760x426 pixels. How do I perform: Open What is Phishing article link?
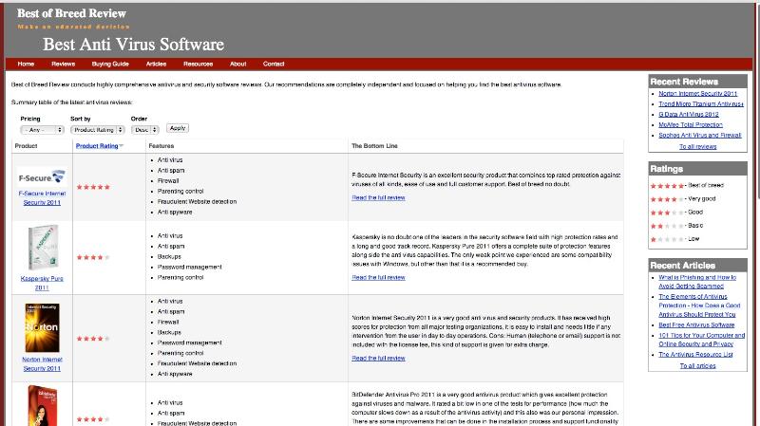pyautogui.click(x=697, y=282)
